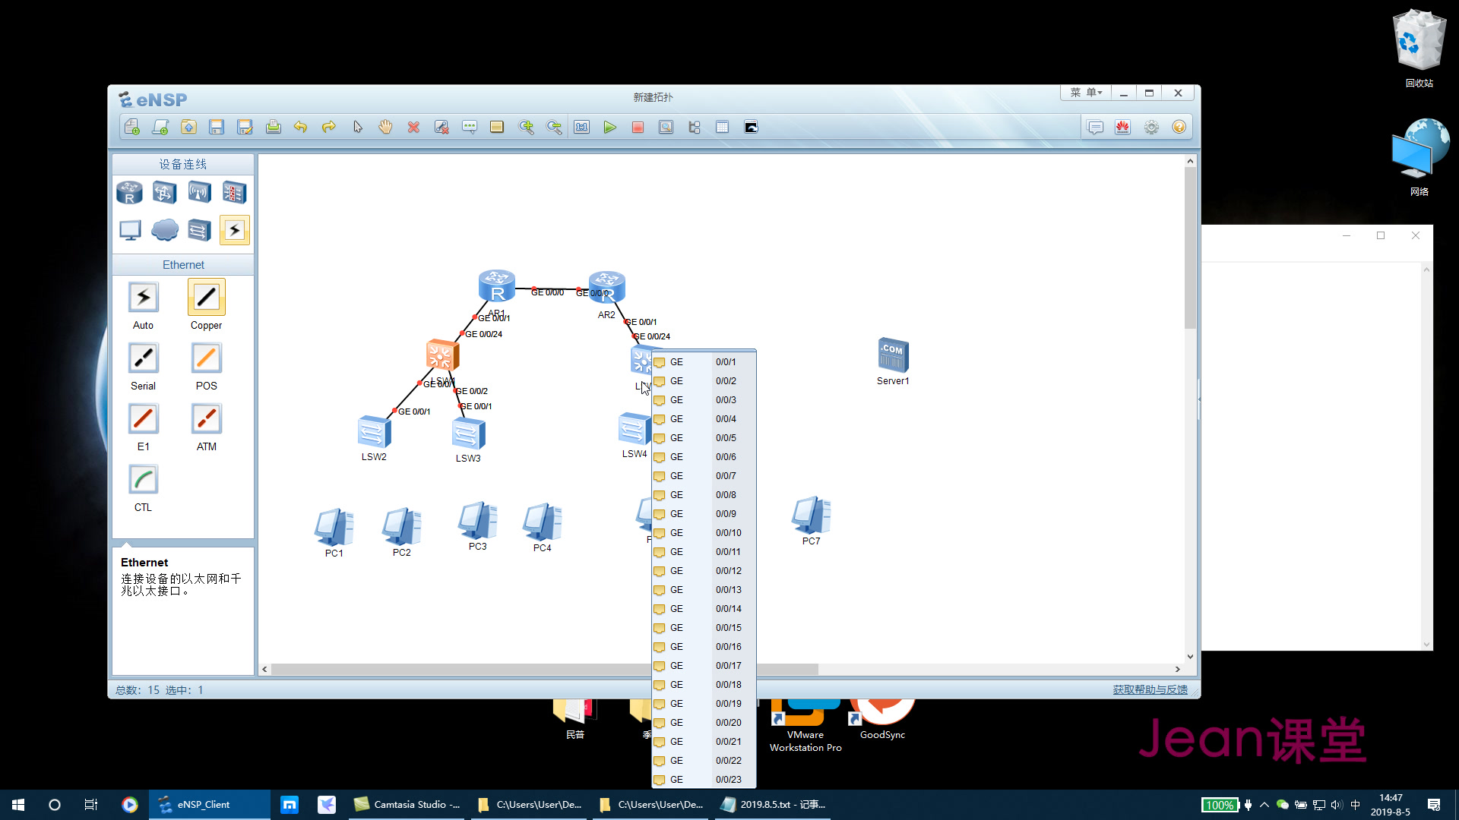Click the start devices green play icon
Viewport: 1459px width, 820px height.
coord(609,128)
